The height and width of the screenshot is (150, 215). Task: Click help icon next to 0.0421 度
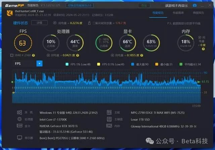tap(78, 55)
